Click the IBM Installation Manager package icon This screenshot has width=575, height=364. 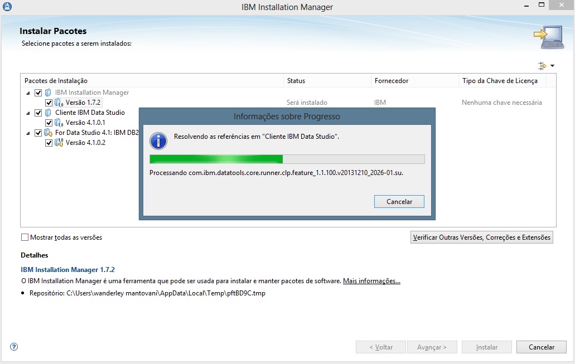[47, 93]
